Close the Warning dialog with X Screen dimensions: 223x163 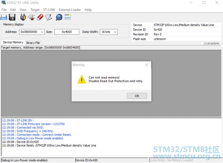pyautogui.click(x=146, y=65)
